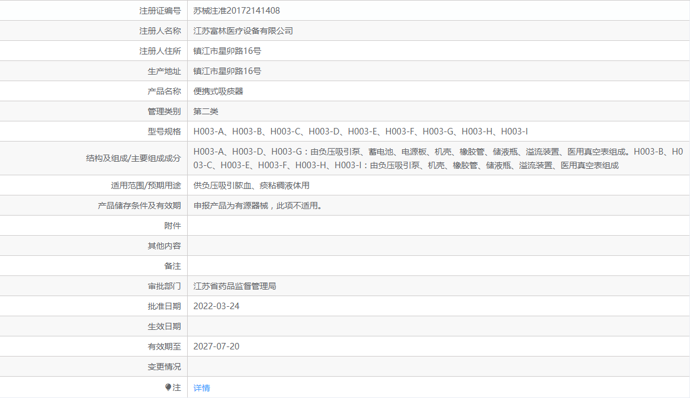
Task: Open the 详情 link in the 注 row
Action: 201,387
